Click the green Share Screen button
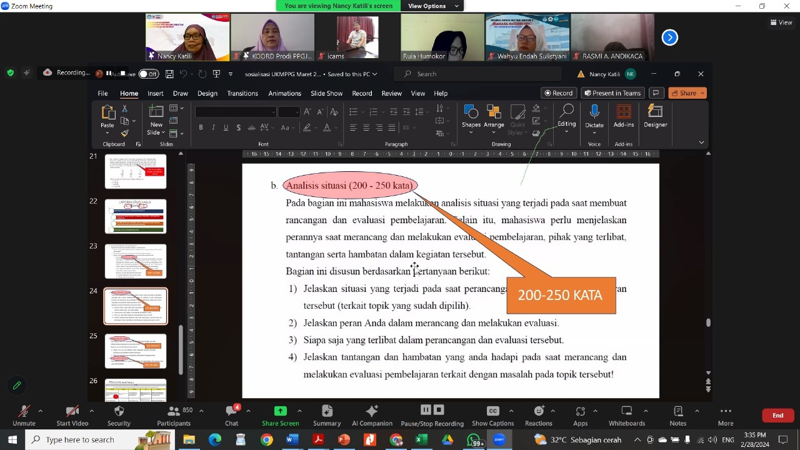 [281, 416]
